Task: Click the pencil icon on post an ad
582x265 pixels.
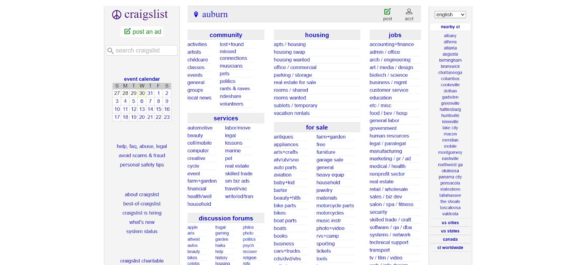Action: click(127, 32)
